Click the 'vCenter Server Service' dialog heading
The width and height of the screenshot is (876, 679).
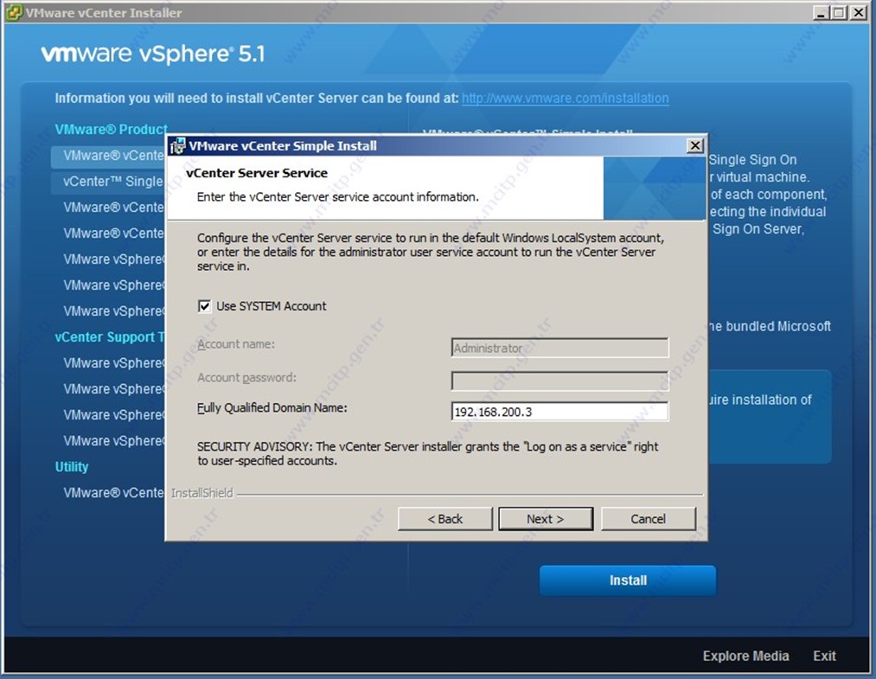[257, 173]
